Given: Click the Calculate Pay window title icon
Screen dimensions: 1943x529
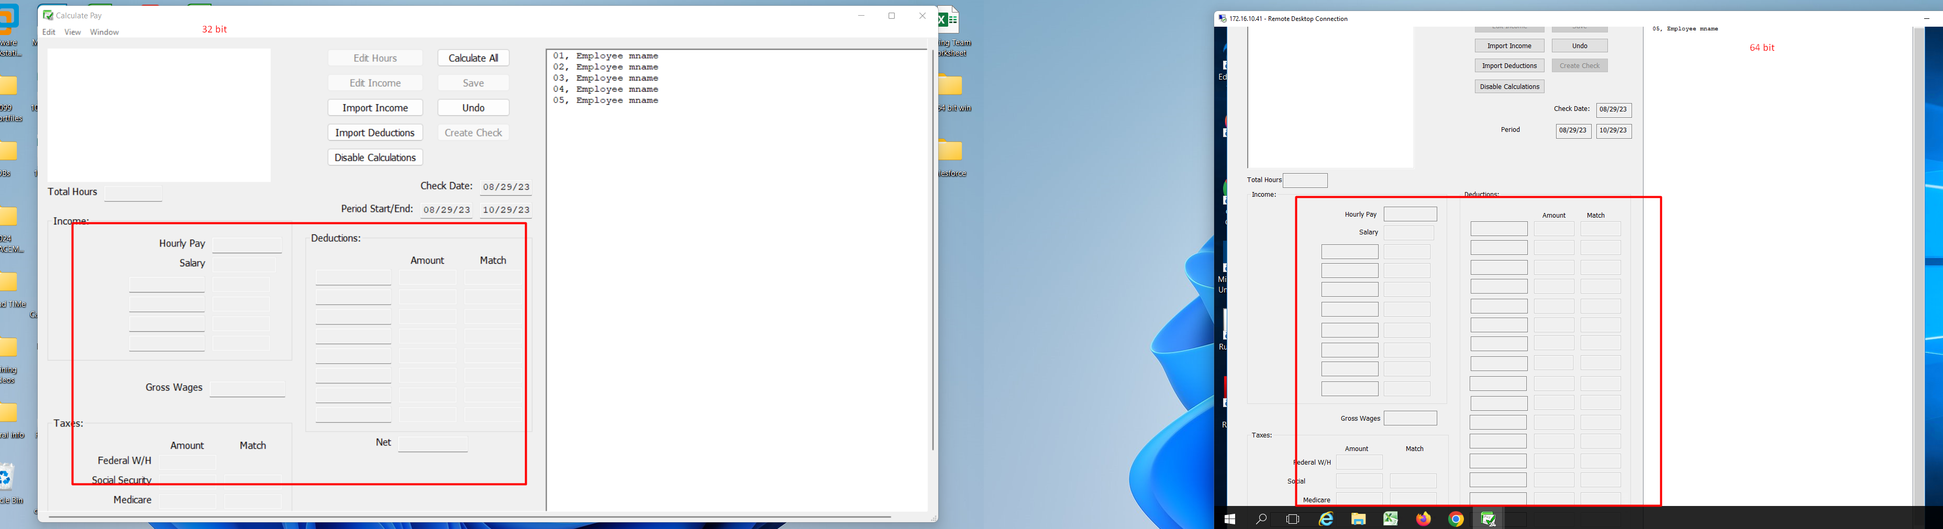Looking at the screenshot, I should 48,15.
